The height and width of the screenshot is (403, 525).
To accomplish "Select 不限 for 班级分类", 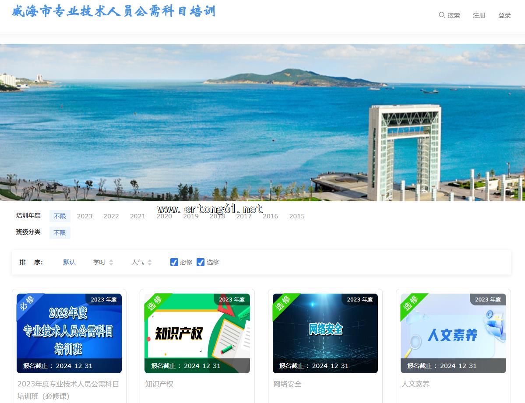I will (x=60, y=233).
